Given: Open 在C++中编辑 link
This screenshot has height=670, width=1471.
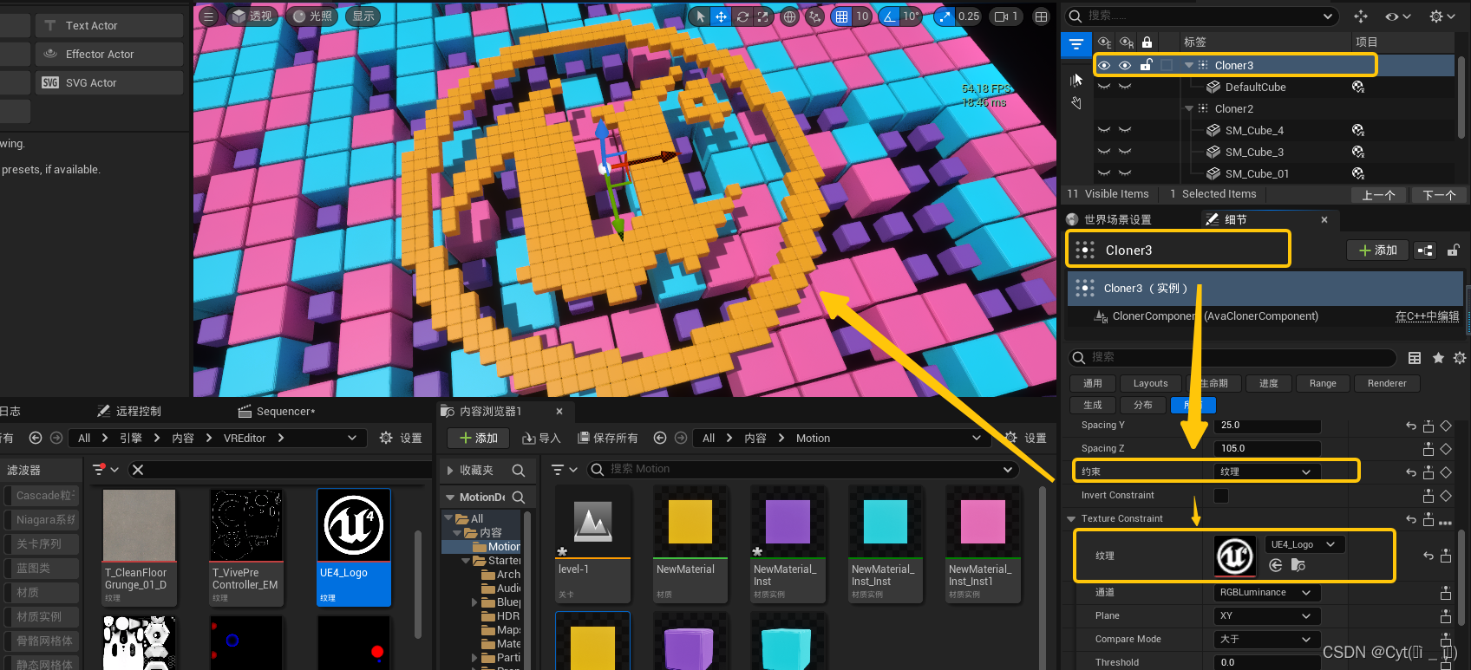Looking at the screenshot, I should [x=1427, y=316].
